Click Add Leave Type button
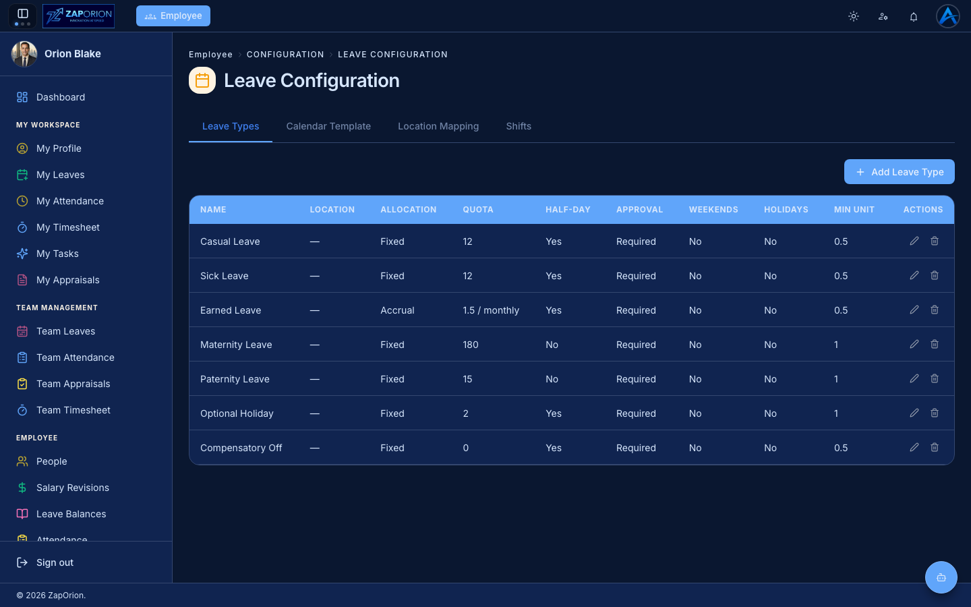This screenshot has height=607, width=971. tap(900, 172)
